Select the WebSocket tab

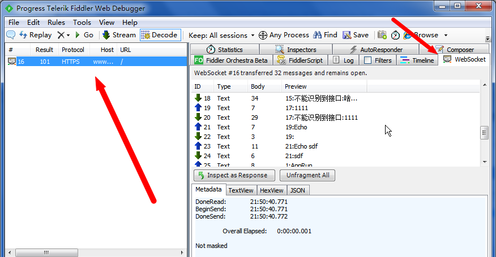coord(464,59)
